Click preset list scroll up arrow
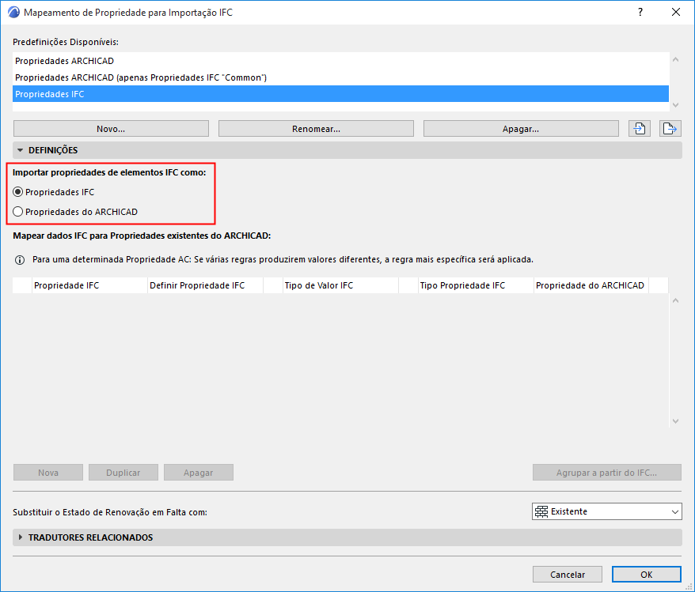The height and width of the screenshot is (592, 695). tap(675, 59)
